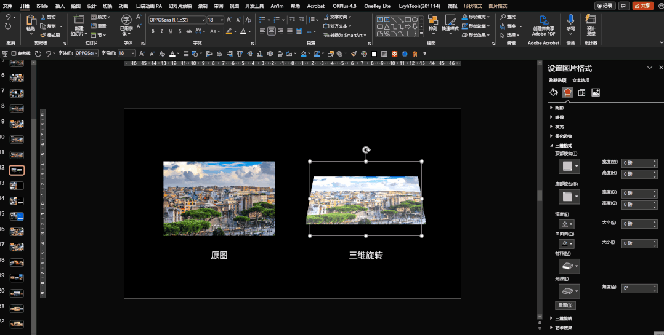This screenshot has height=335, width=664.
Task: Convert to SmartArt button
Action: point(345,35)
